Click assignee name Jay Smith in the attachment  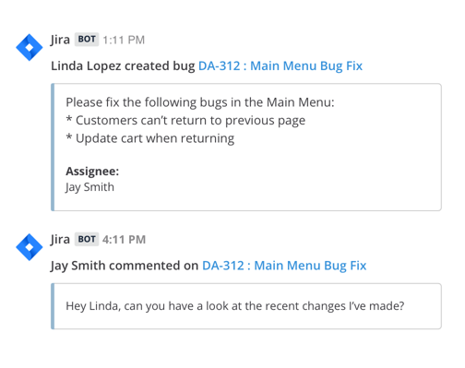(x=89, y=187)
